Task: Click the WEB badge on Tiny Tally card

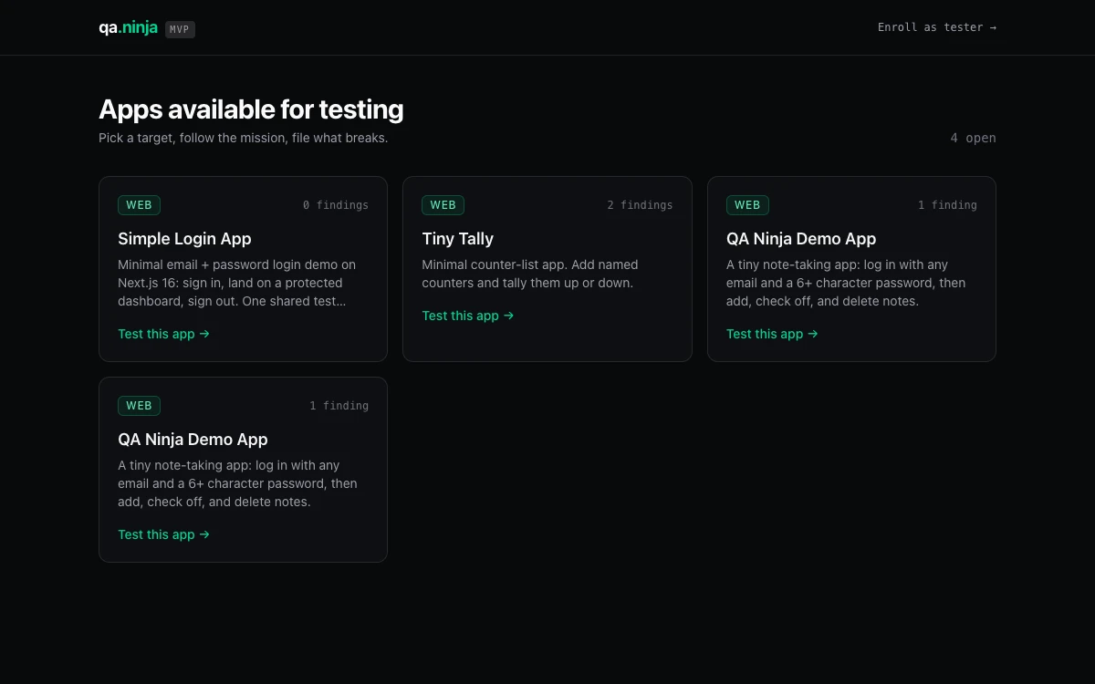Action: click(443, 205)
